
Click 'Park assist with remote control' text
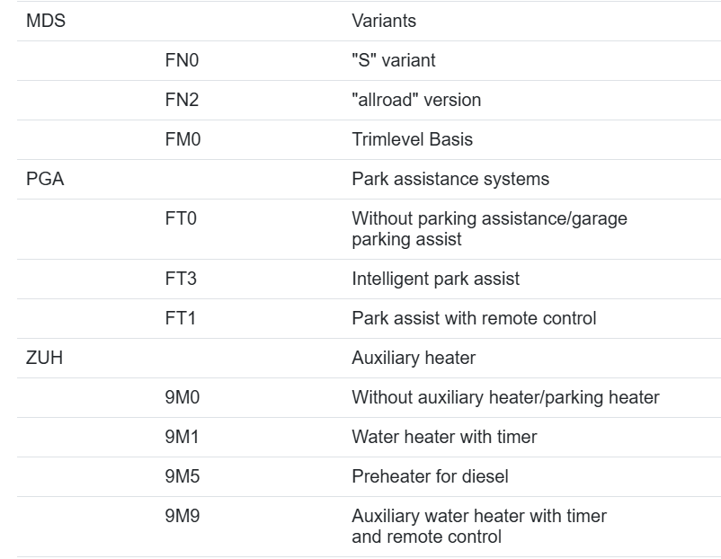474,318
